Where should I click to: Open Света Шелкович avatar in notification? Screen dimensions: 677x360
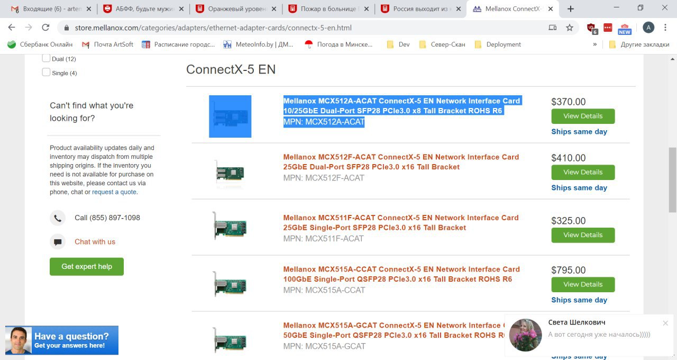(525, 335)
